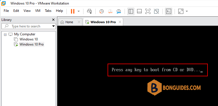
Task: Toggle the thumbnail bar view
Action: point(139,11)
